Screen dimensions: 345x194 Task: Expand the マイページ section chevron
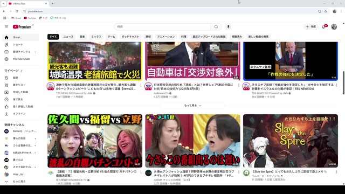click(x=22, y=71)
